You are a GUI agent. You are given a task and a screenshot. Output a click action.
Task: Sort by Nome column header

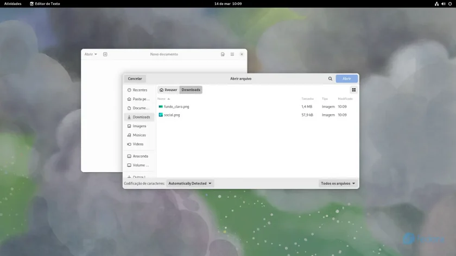(163, 99)
